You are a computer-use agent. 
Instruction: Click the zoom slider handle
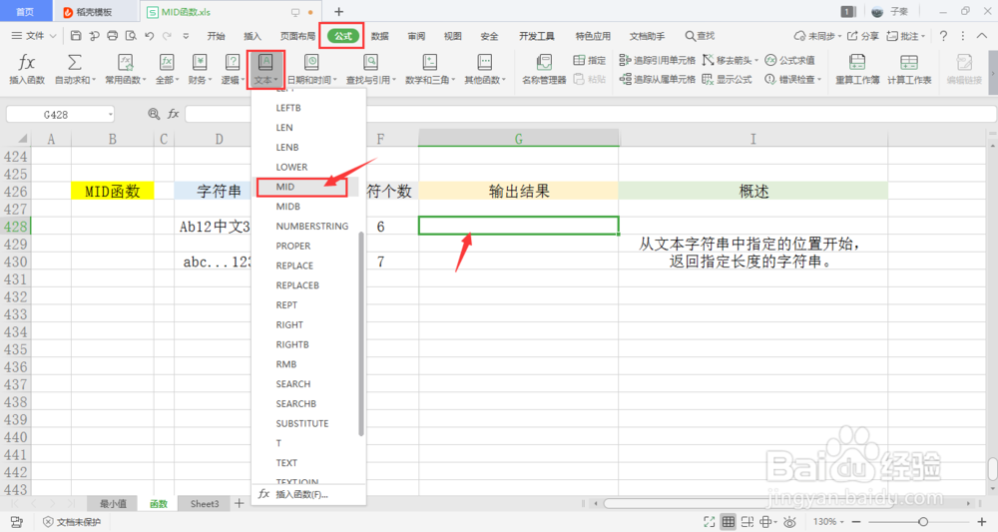[x=923, y=522]
